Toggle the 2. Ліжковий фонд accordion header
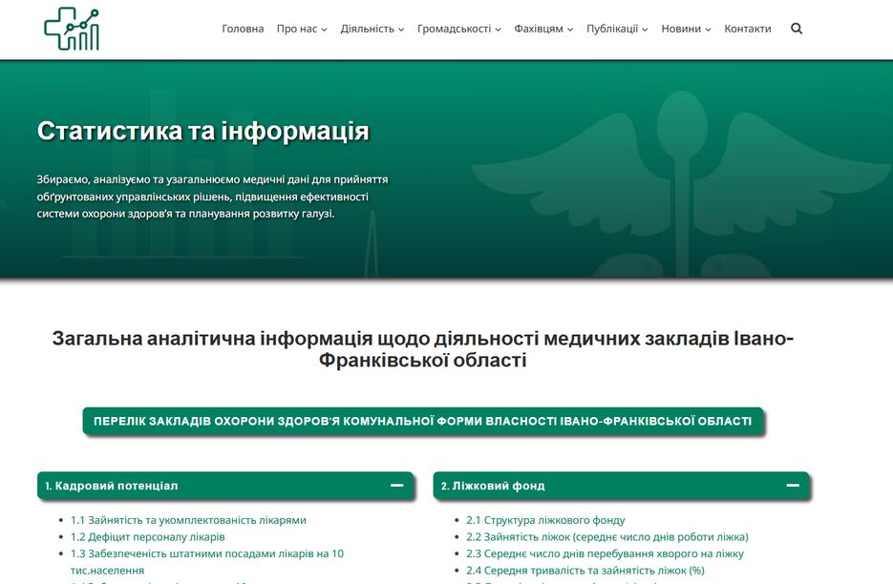Viewport: 893px width, 584px height. [x=622, y=486]
